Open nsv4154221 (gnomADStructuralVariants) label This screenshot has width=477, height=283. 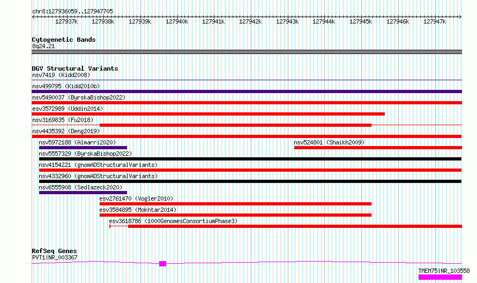tap(98, 165)
